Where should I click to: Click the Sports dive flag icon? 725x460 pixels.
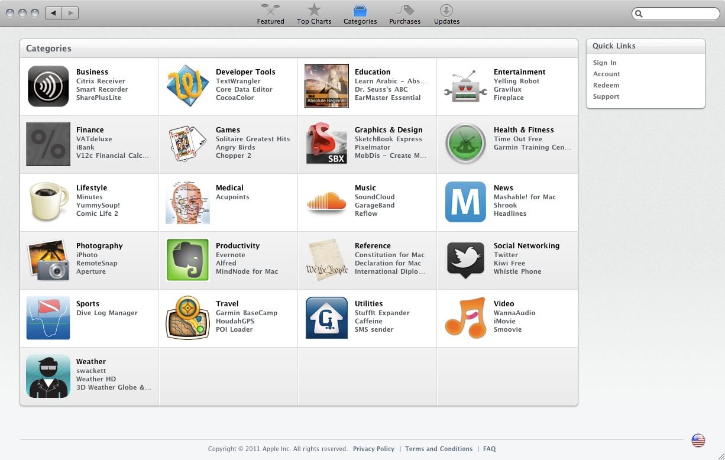48,318
